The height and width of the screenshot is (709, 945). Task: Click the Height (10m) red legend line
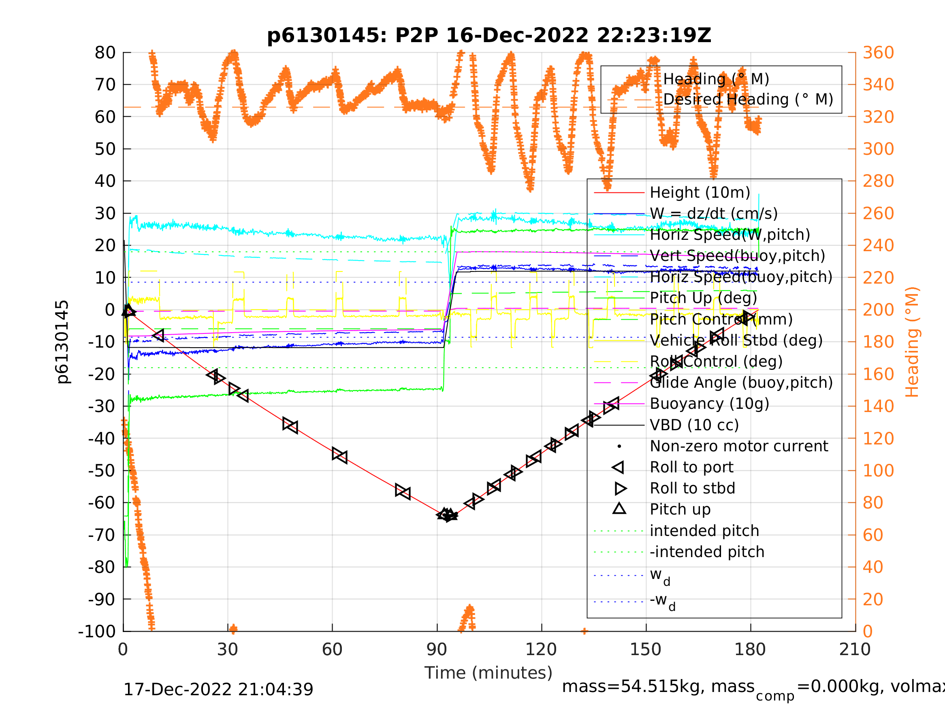click(x=619, y=193)
